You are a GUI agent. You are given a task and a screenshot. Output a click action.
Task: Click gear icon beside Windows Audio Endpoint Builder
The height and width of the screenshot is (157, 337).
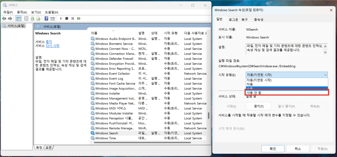coord(92,39)
